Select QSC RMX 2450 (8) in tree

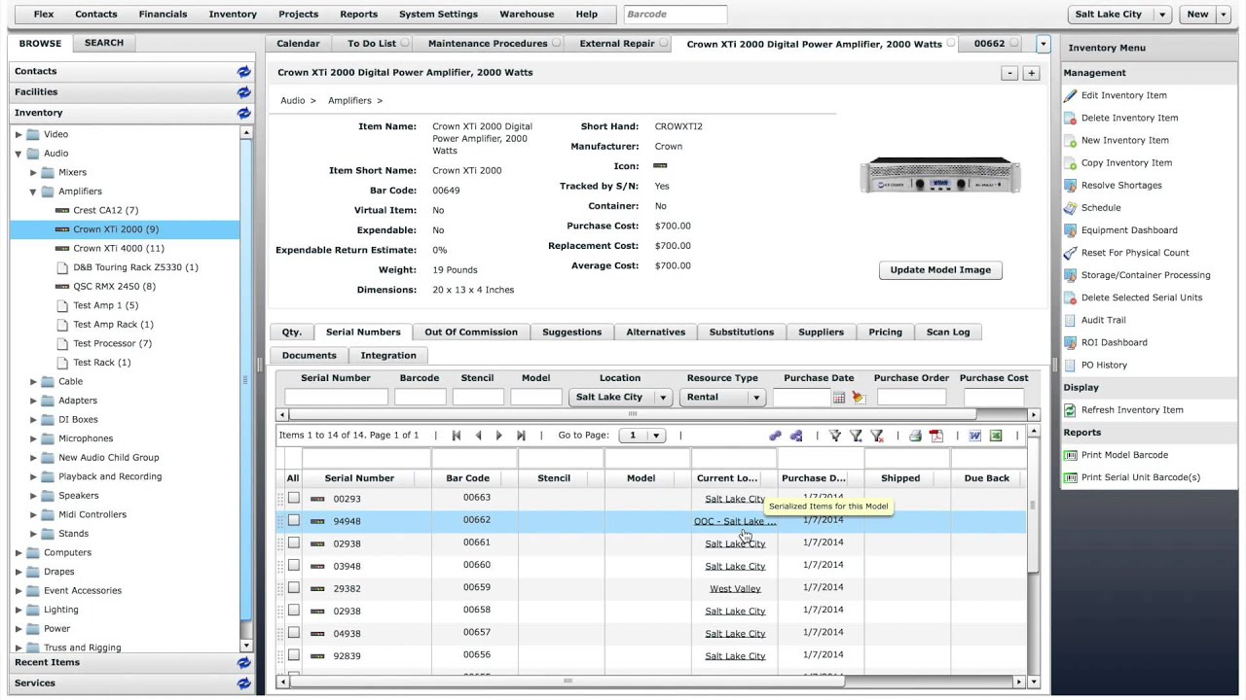pyautogui.click(x=114, y=287)
